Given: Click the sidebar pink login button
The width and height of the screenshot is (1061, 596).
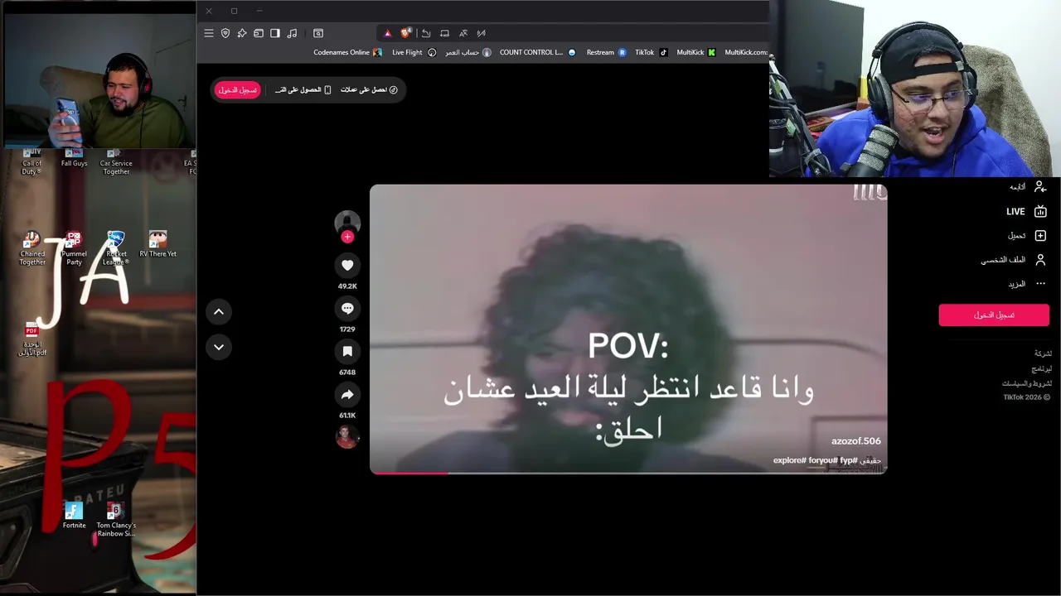Looking at the screenshot, I should [x=994, y=315].
